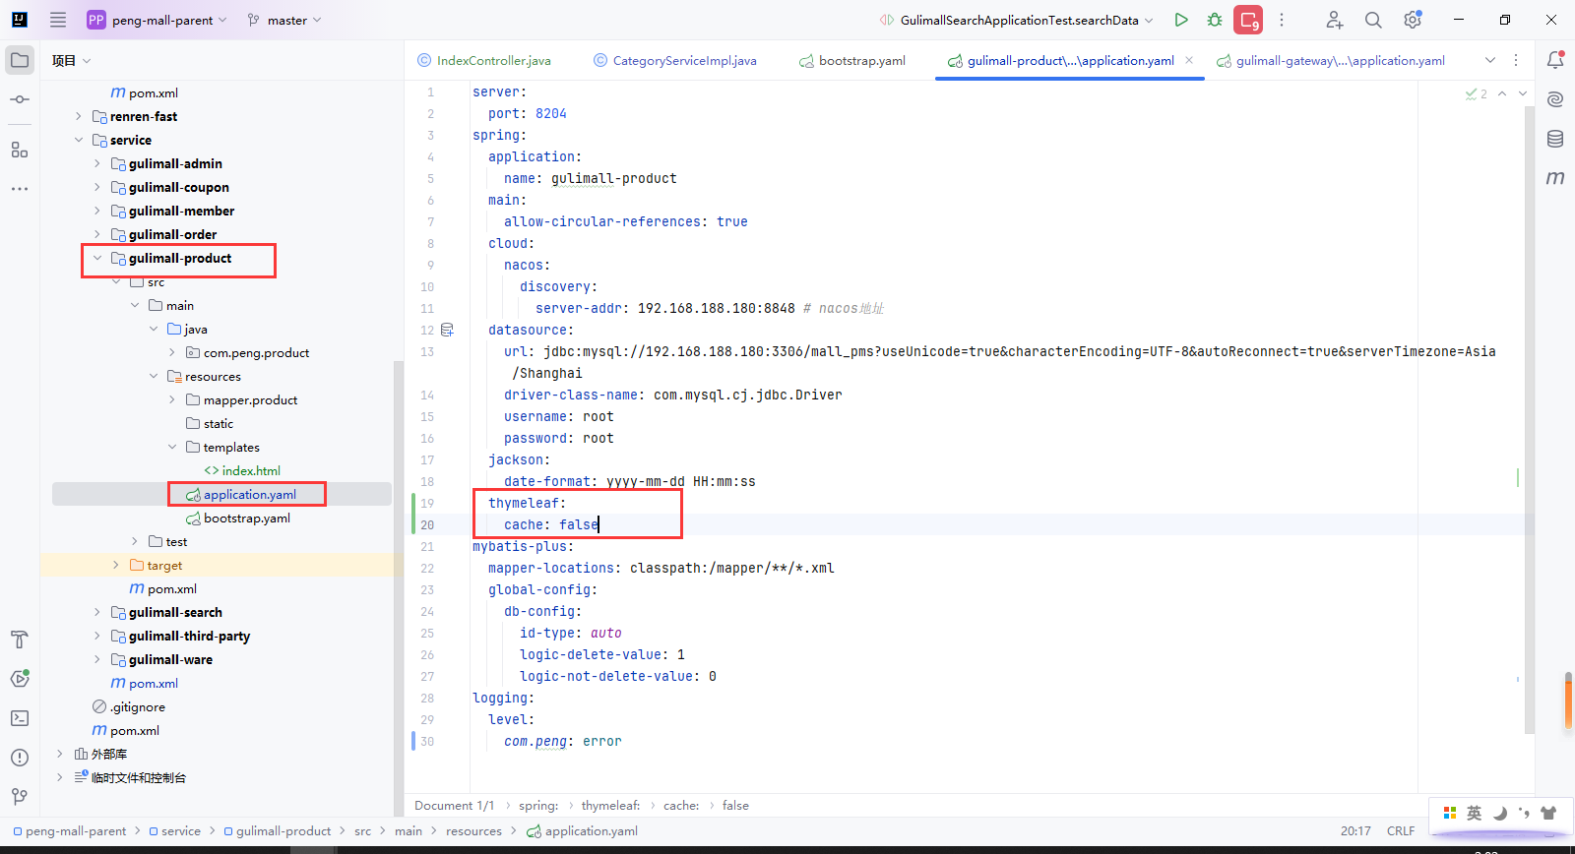Open the Notifications bell
Screen dimensions: 1575x854
coord(1555,60)
